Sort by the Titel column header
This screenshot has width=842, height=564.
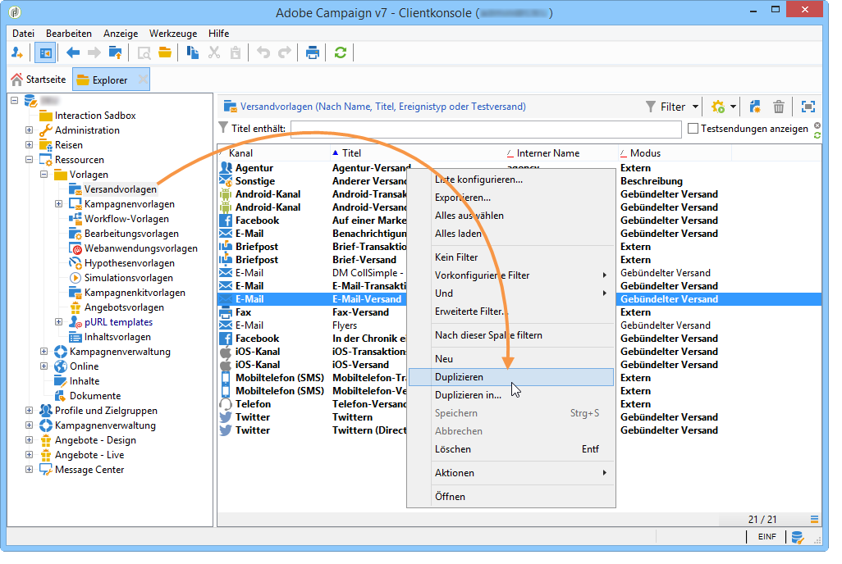417,153
